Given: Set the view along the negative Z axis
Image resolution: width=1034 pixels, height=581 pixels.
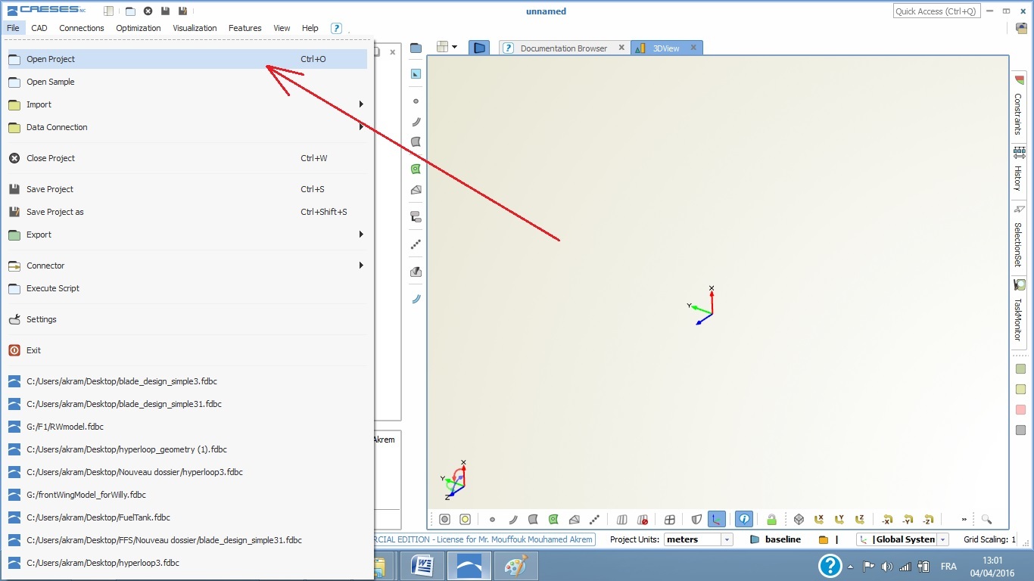Looking at the screenshot, I should coord(928,520).
